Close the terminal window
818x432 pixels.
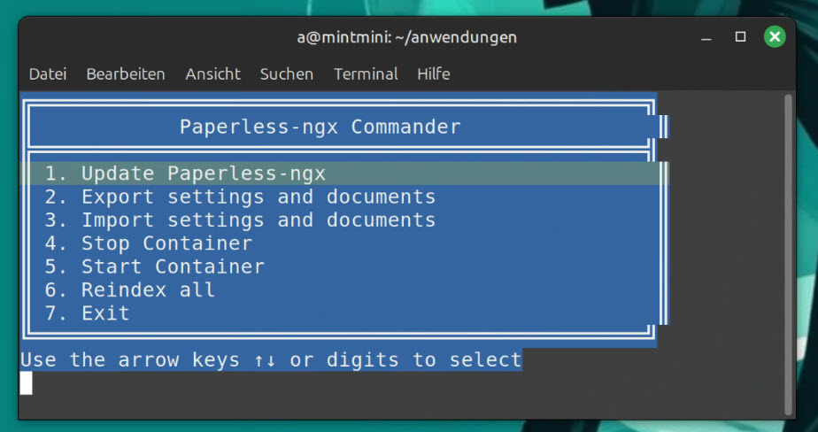[x=775, y=37]
